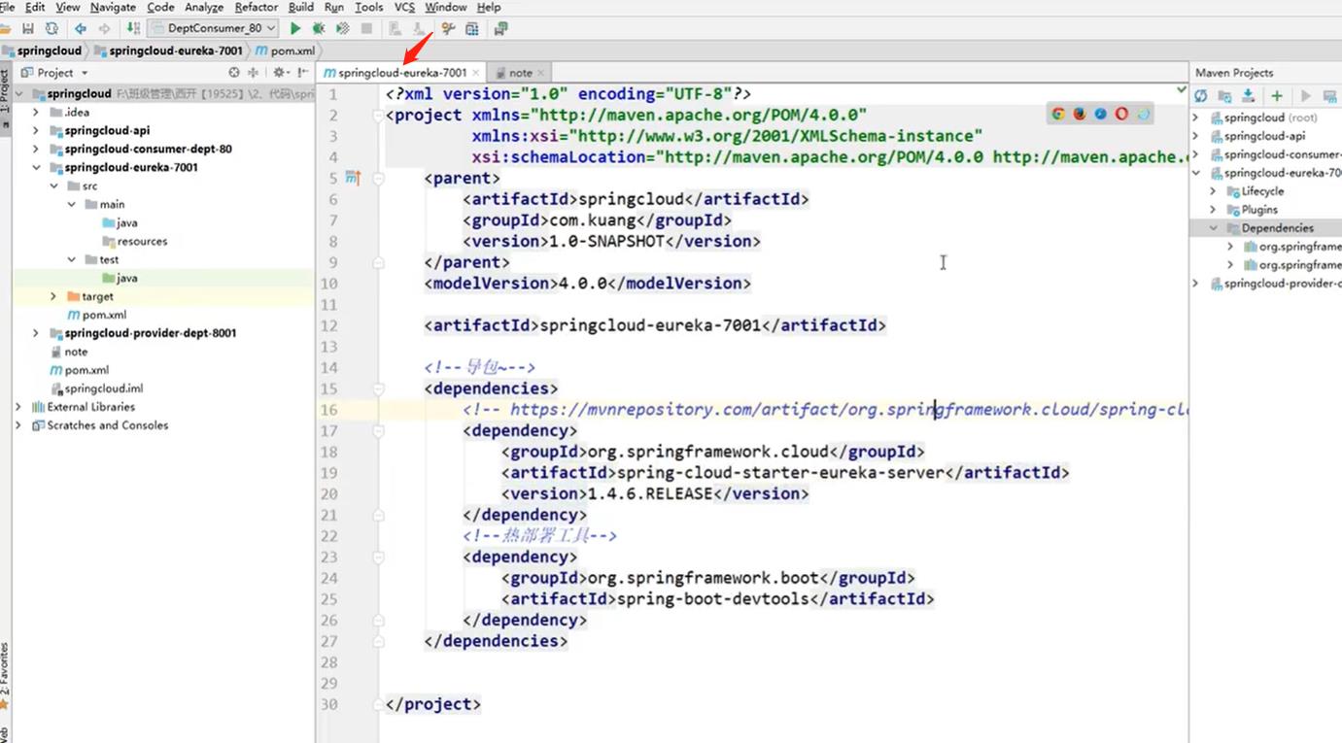The image size is (1342, 743).
Task: Open Project panel gear settings
Action: [280, 73]
